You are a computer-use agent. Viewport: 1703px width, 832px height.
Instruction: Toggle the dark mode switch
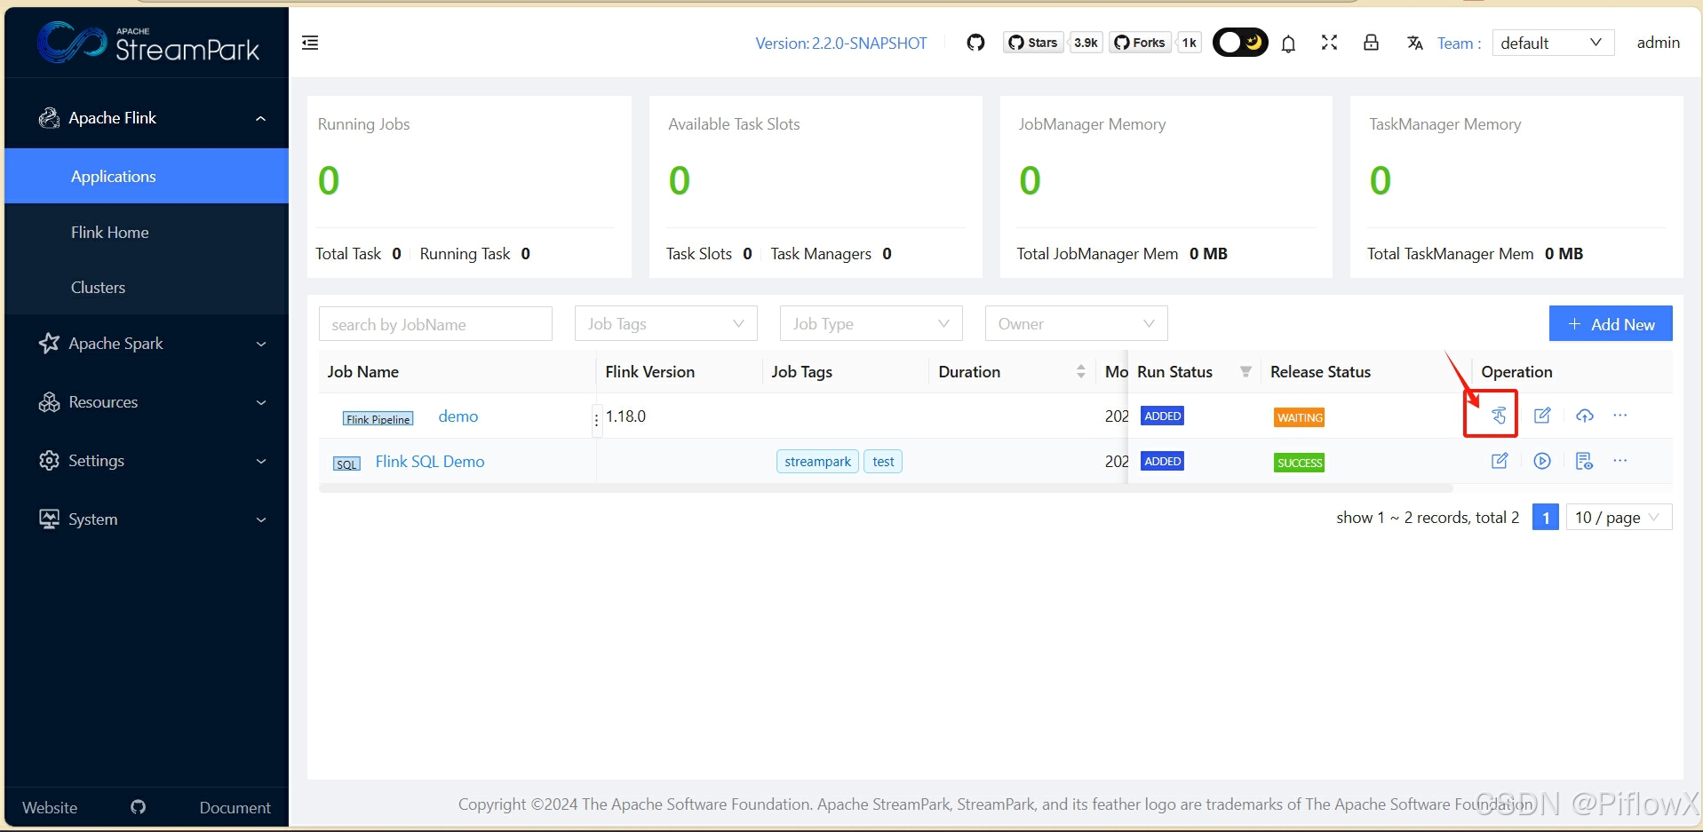coord(1240,43)
